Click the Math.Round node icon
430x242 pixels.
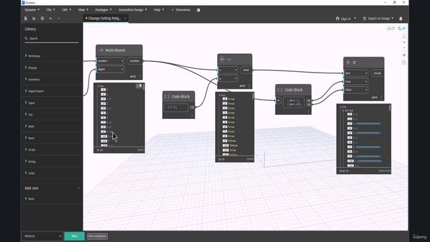click(101, 50)
